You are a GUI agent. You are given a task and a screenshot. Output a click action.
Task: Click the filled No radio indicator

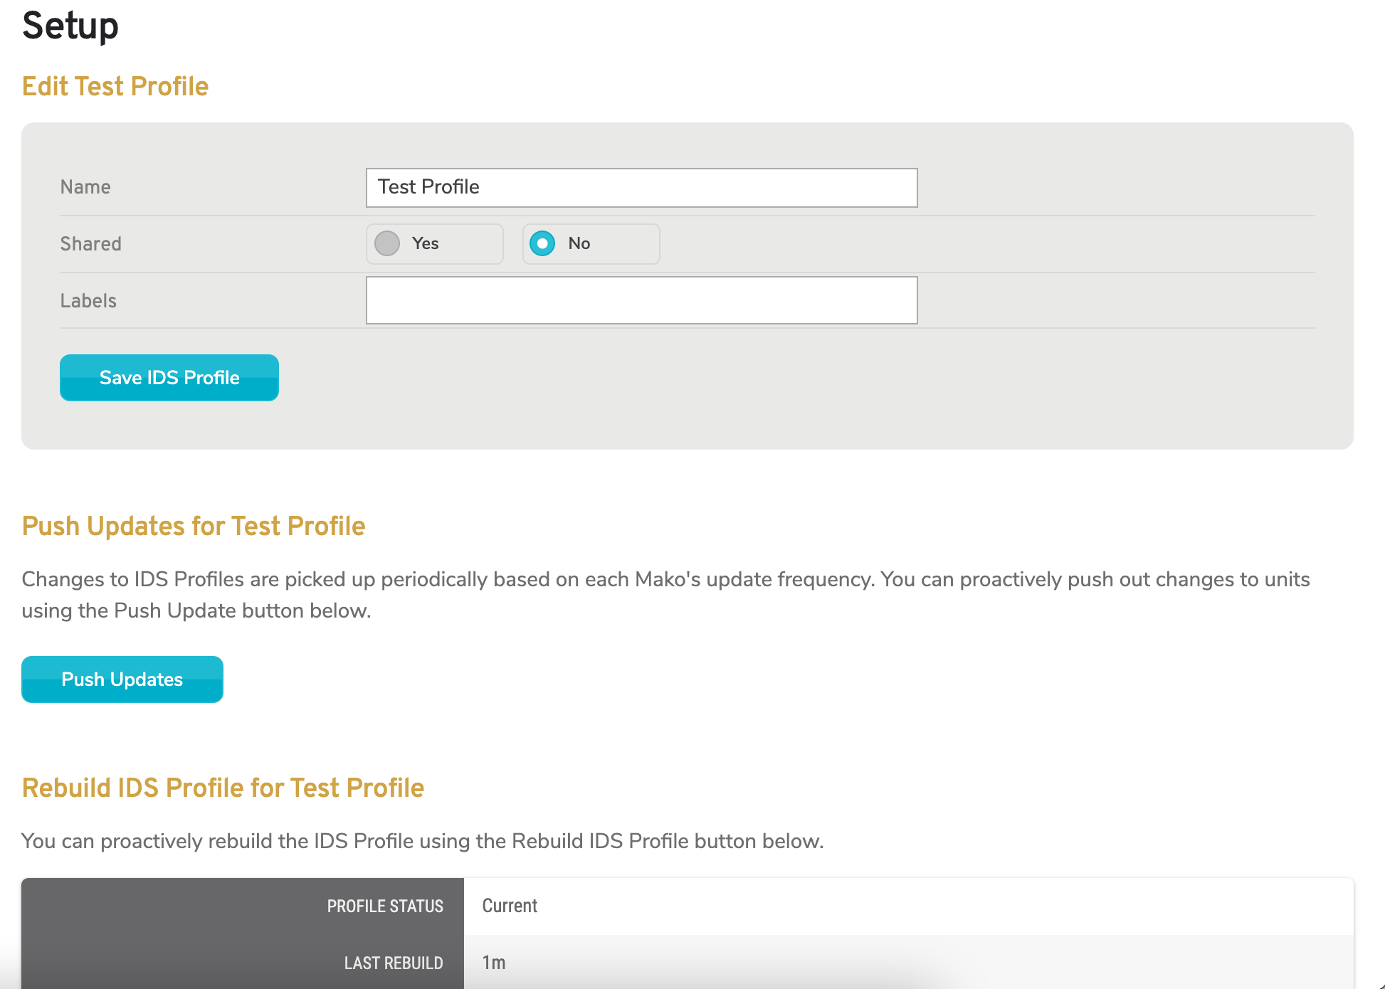pyautogui.click(x=542, y=243)
